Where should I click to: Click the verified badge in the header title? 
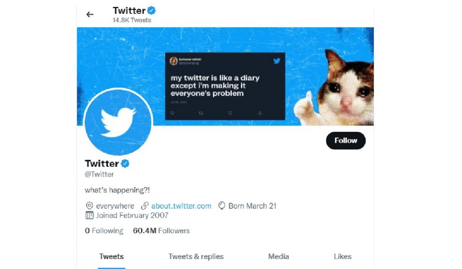point(151,11)
